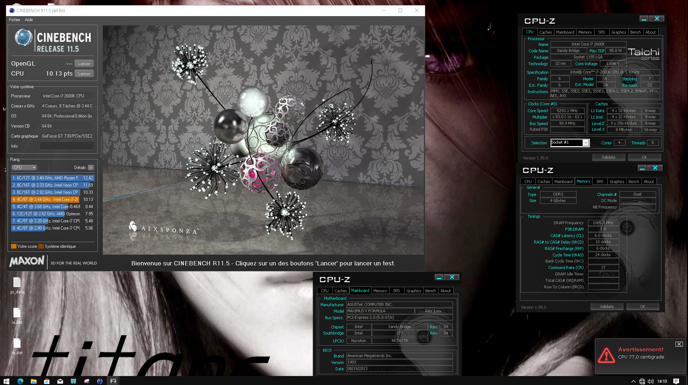Open CPU tab in Mainboard CPU-Z window
The width and height of the screenshot is (688, 385).
tap(325, 291)
